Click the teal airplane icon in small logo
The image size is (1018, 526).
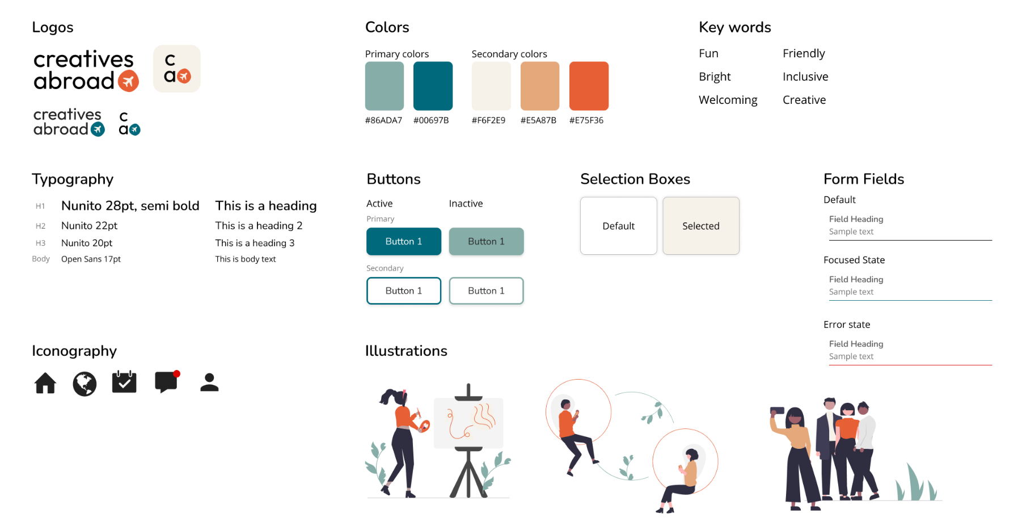pos(98,129)
